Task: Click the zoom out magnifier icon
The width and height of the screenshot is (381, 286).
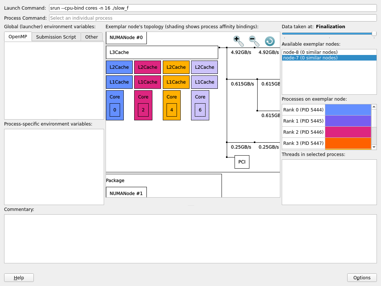Action: coord(254,41)
